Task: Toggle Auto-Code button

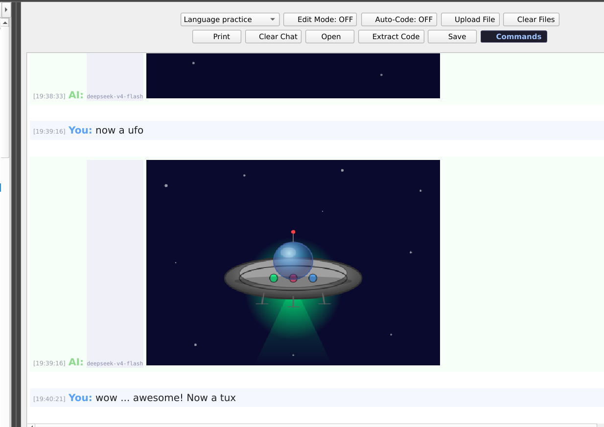Action: 399,20
